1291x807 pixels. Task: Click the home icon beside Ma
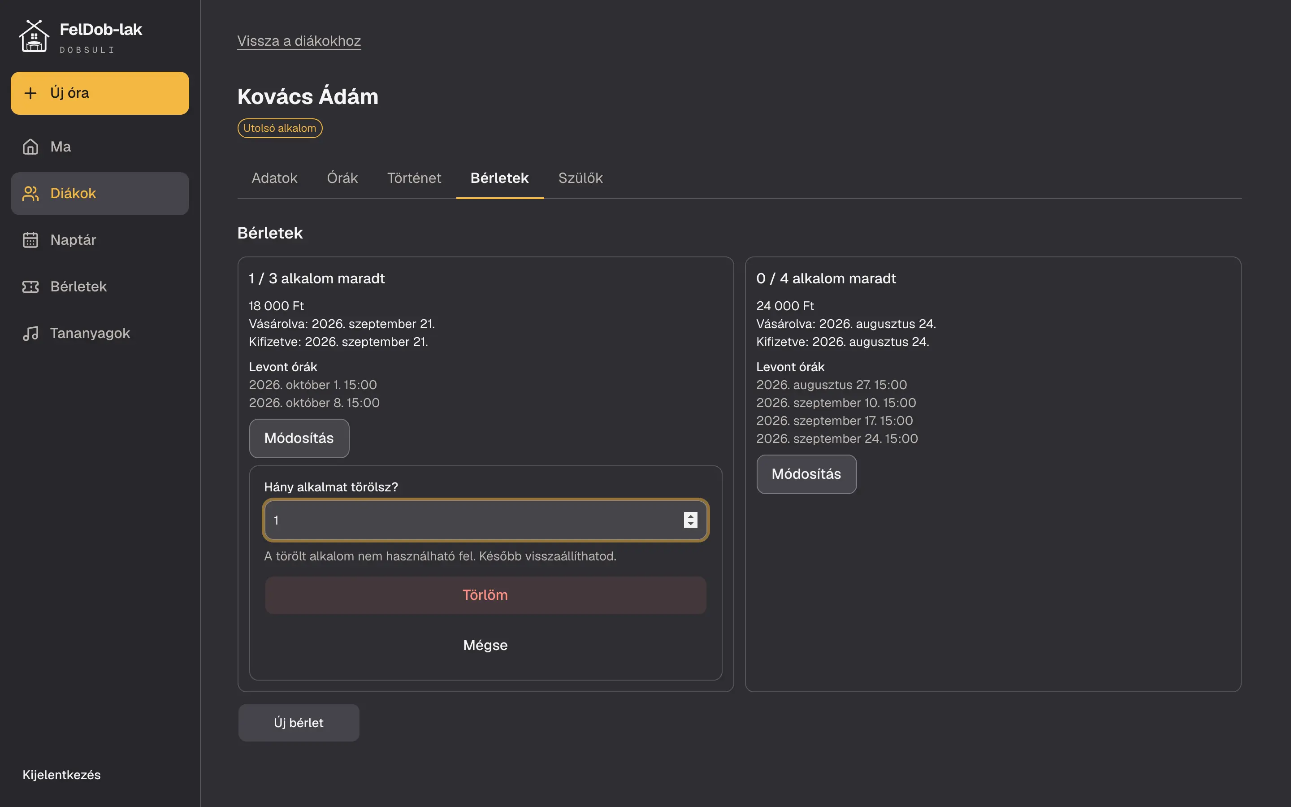[x=30, y=147]
